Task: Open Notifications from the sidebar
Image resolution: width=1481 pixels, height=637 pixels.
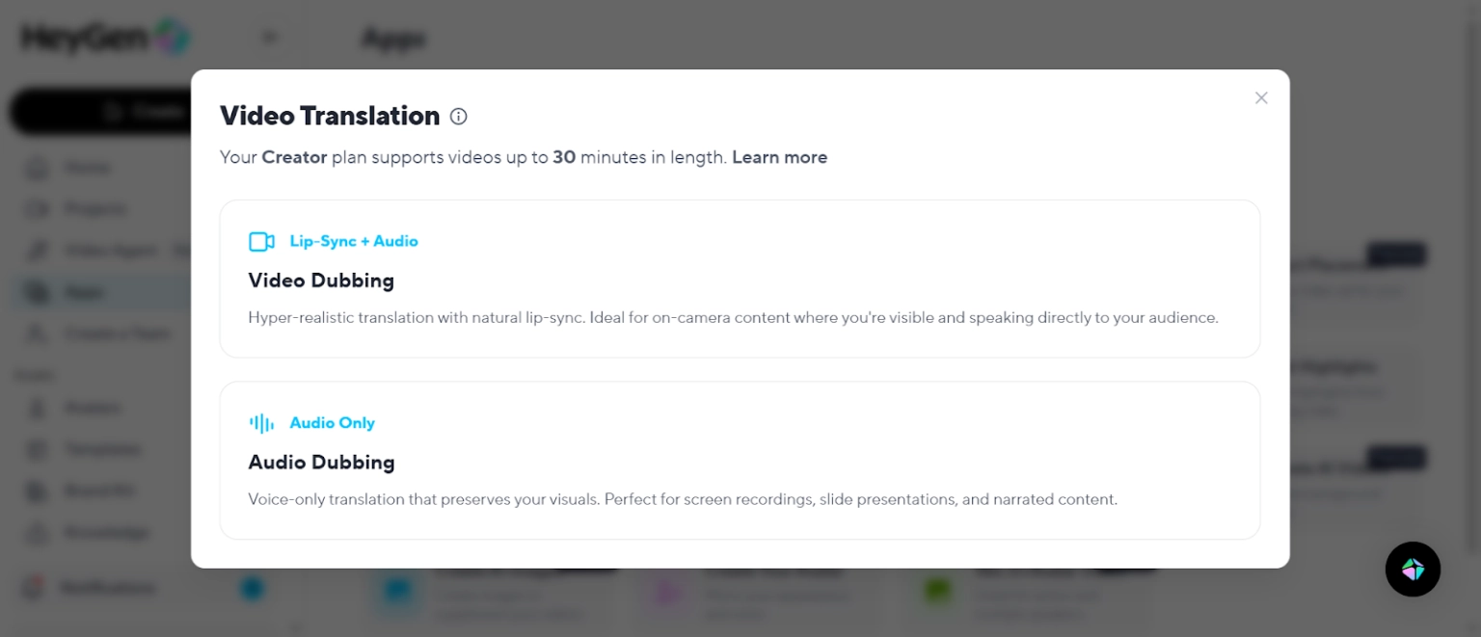Action: 37,588
